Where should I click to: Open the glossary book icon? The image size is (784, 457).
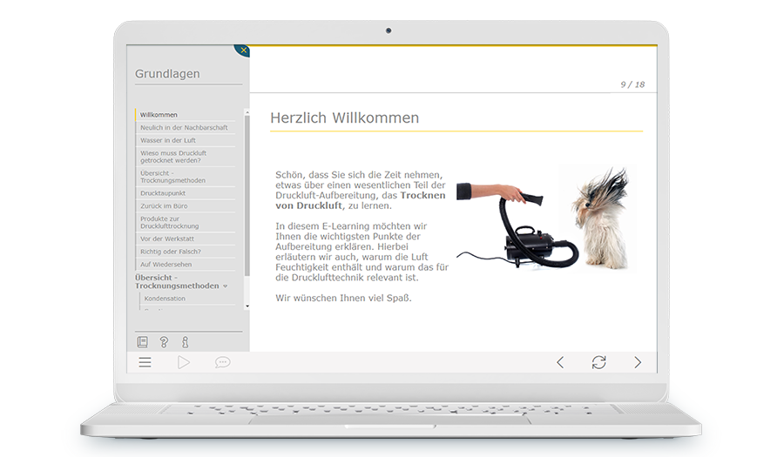(x=143, y=342)
